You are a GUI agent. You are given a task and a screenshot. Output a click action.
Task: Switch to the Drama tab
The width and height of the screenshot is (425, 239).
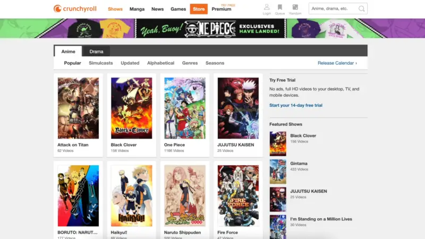point(96,52)
